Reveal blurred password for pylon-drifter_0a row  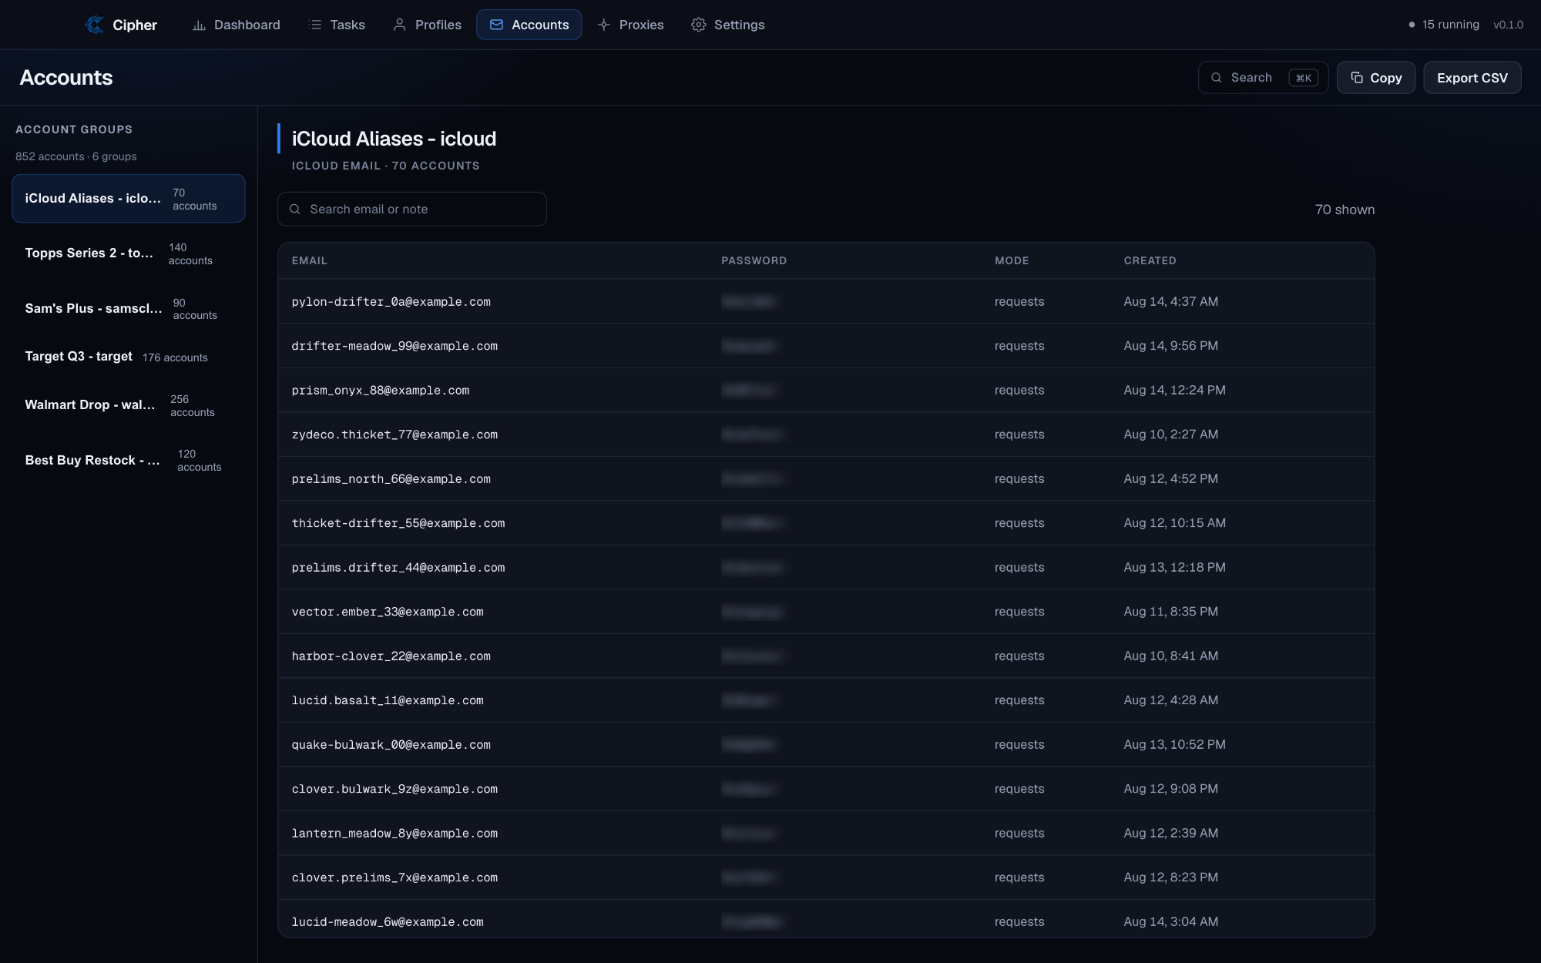click(x=748, y=301)
